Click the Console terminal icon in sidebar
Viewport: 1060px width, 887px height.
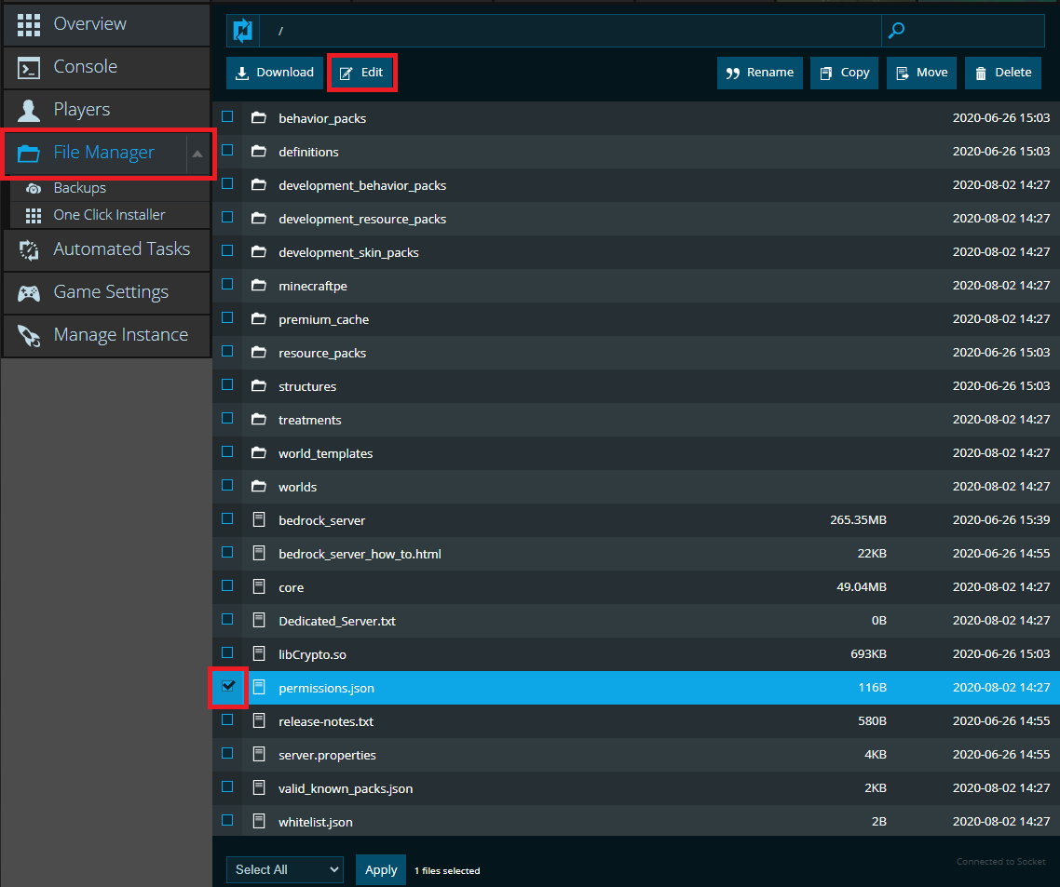pos(29,67)
